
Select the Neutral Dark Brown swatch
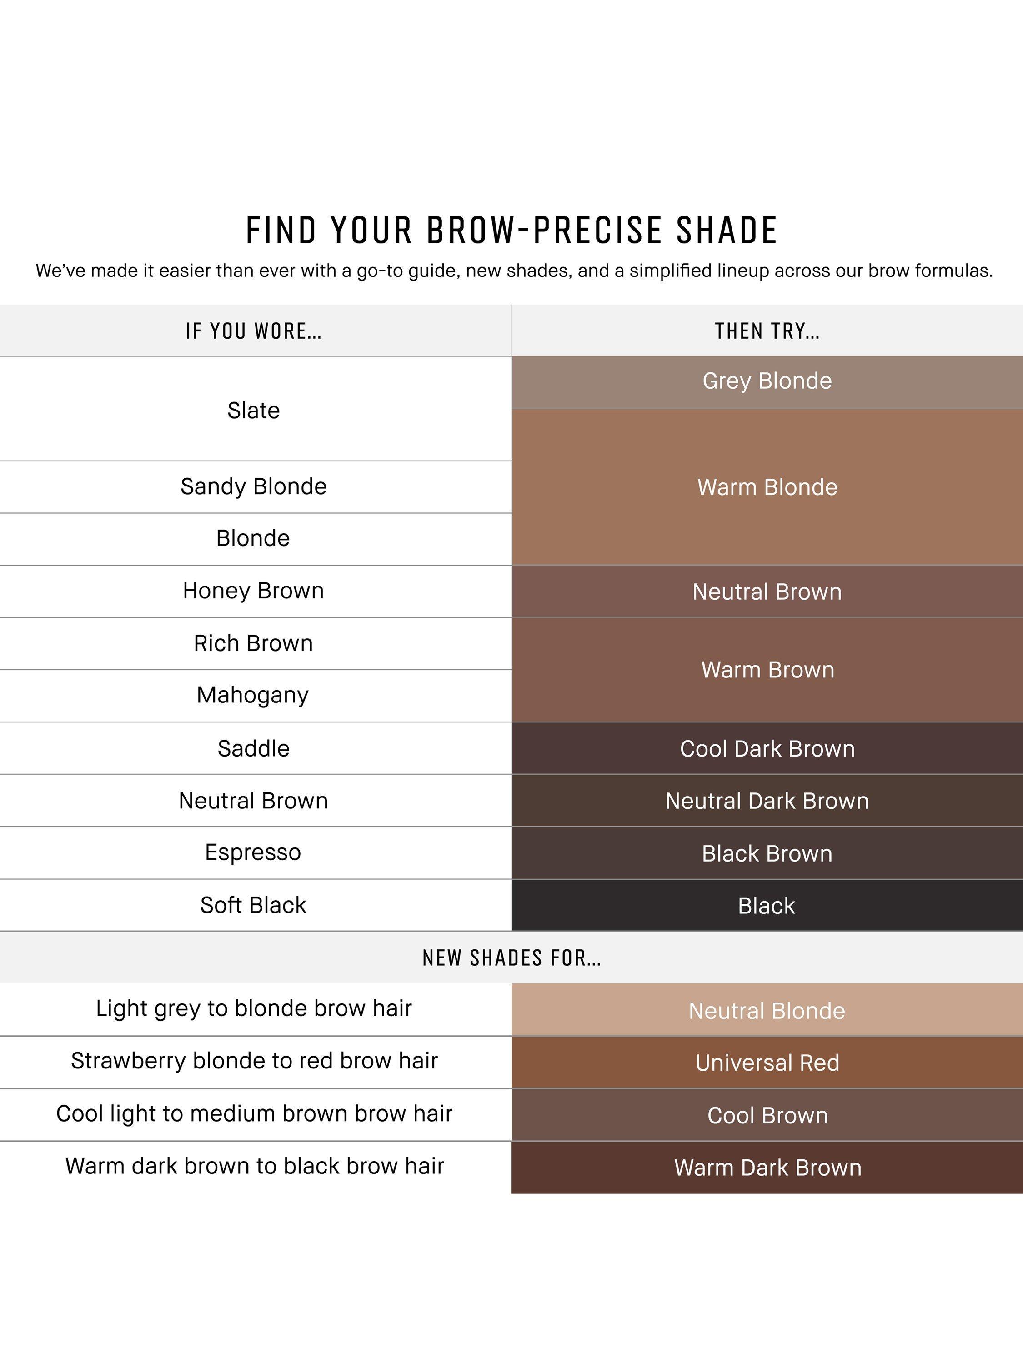pyautogui.click(x=767, y=801)
